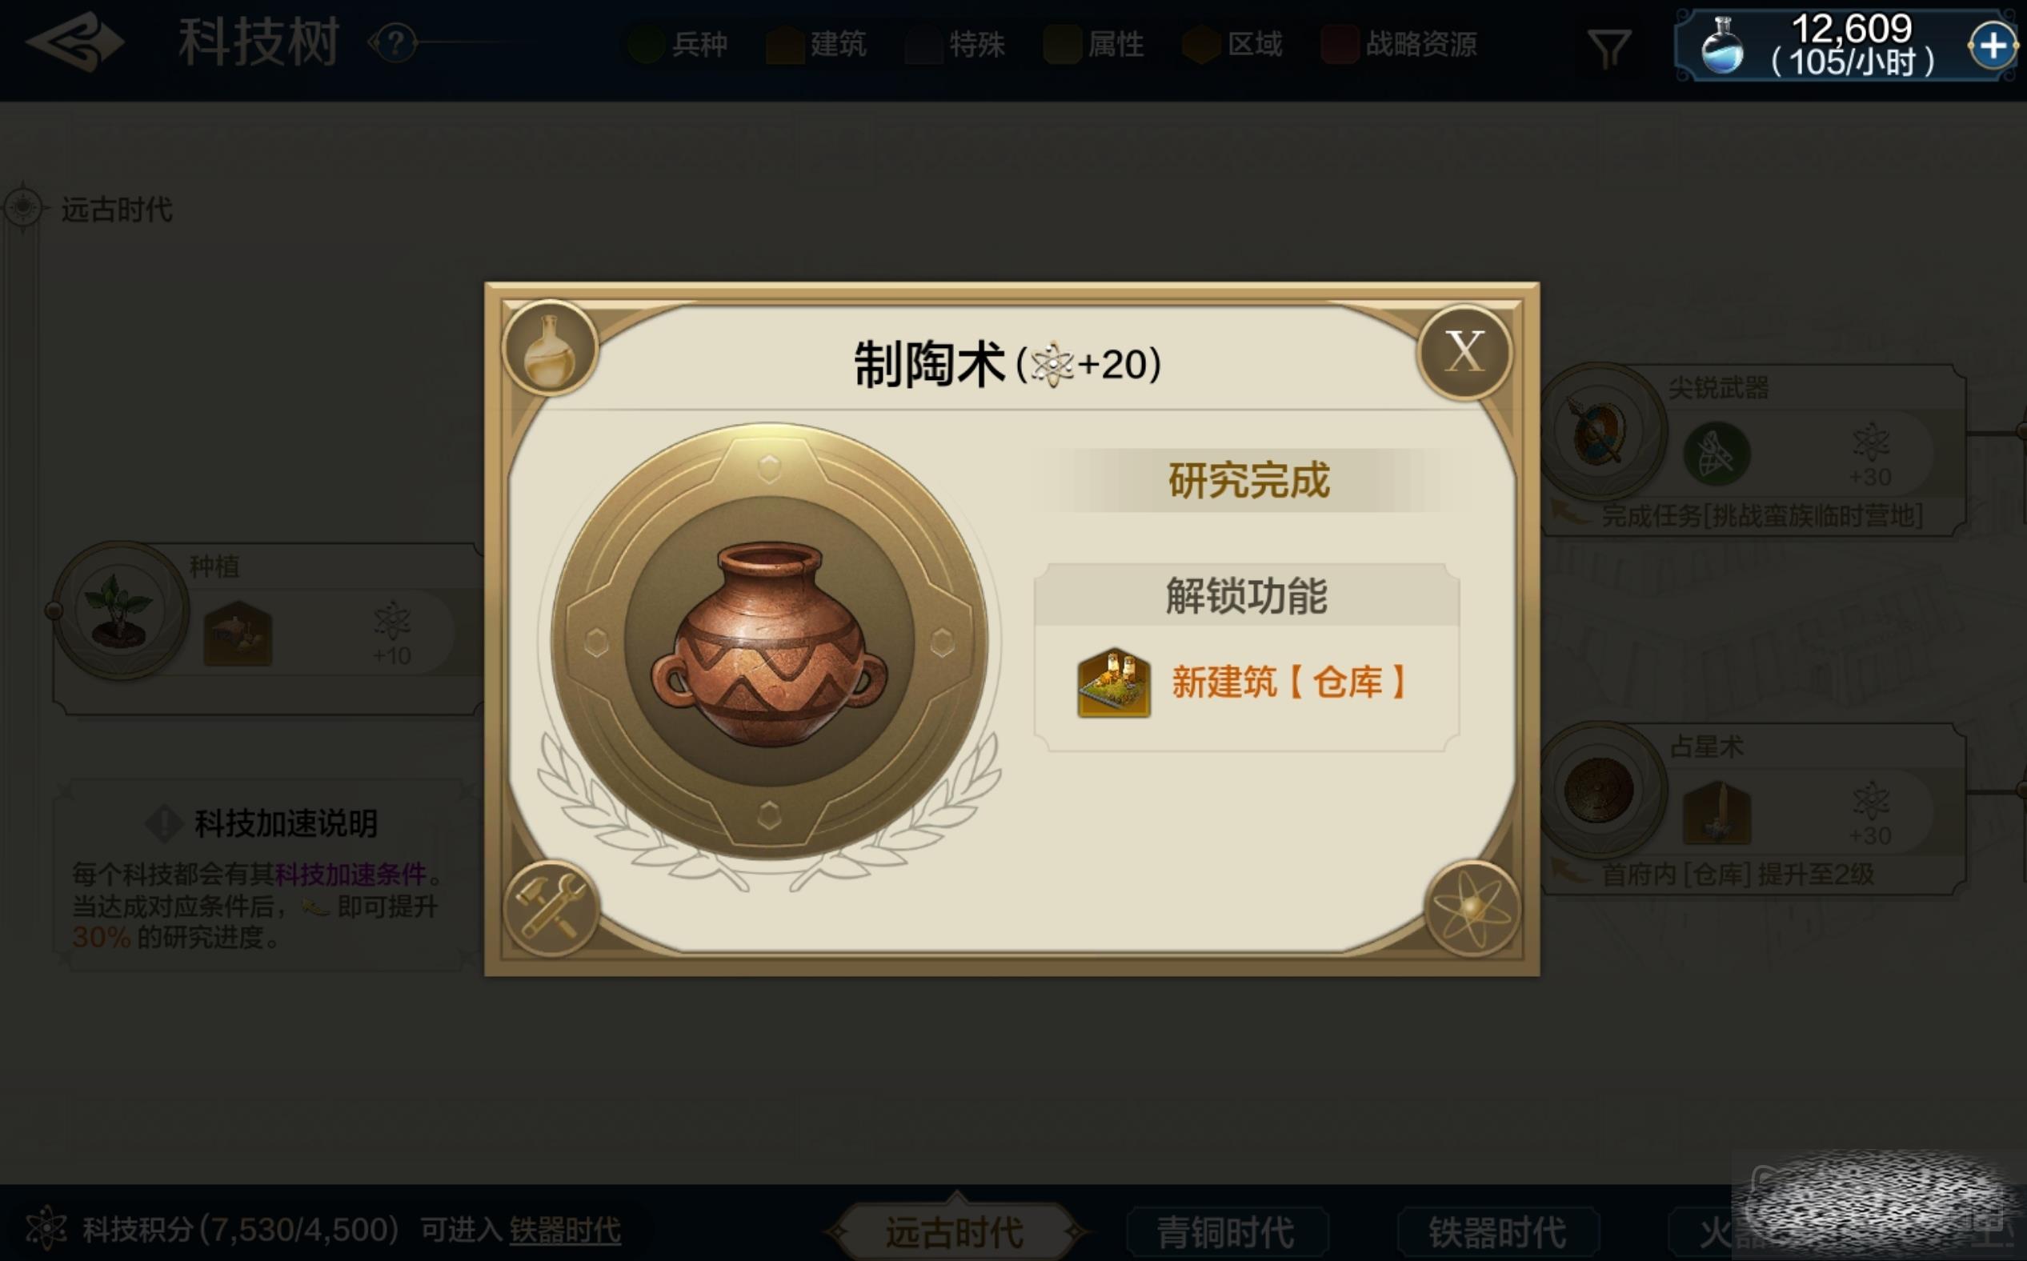Screen dimensions: 2027x1261
Task: Follow the 铁器时代 underlined link
Action: 565,1229
